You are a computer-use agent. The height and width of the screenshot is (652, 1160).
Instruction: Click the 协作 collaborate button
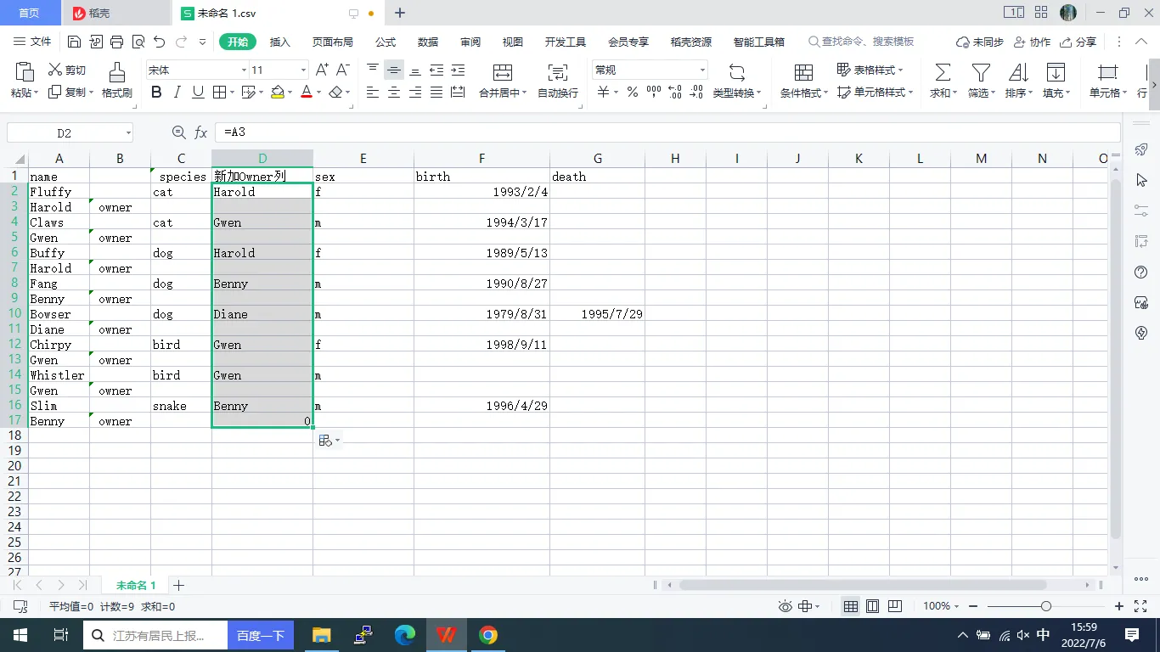pyautogui.click(x=1032, y=42)
